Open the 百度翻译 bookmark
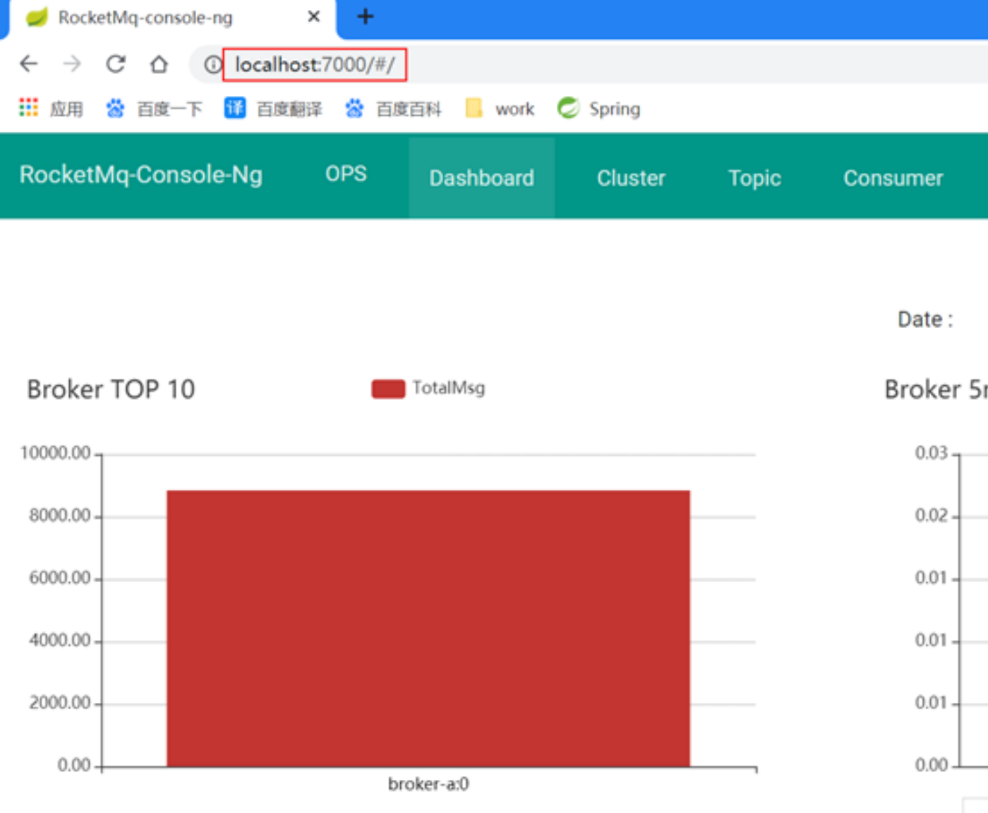The width and height of the screenshot is (988, 813). [x=273, y=109]
